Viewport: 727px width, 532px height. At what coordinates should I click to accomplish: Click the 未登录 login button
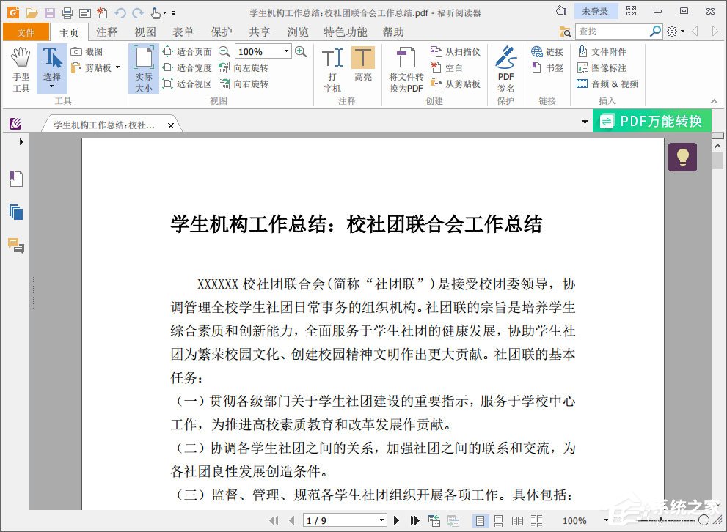click(595, 11)
